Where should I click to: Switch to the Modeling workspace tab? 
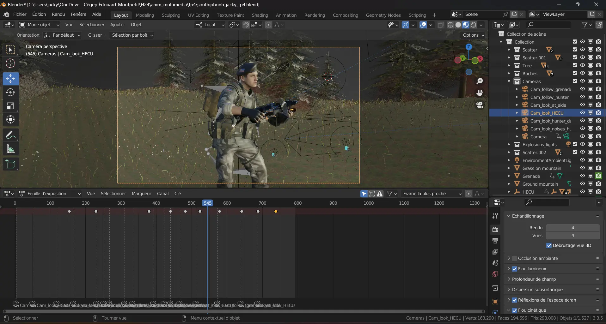point(145,15)
